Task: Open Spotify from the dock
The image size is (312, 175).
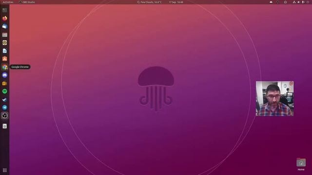Action: (4, 91)
